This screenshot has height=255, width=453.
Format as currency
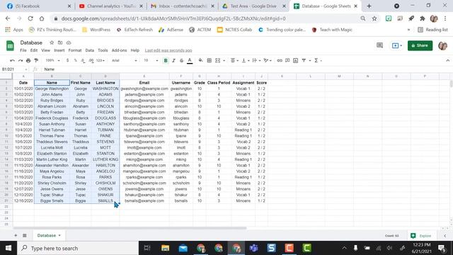coord(67,60)
